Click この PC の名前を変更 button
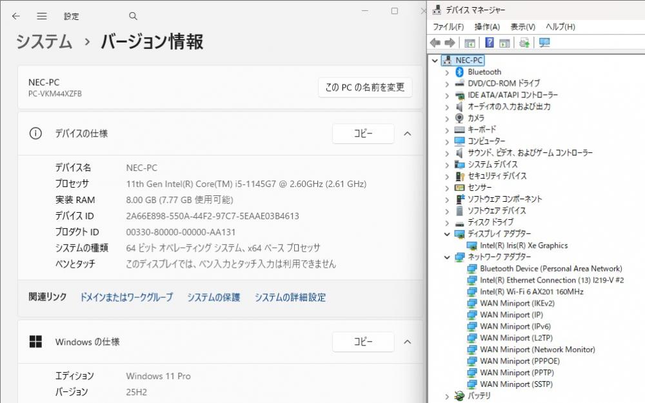The height and width of the screenshot is (403, 645). point(365,87)
